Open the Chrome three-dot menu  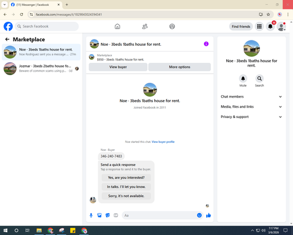(x=288, y=15)
